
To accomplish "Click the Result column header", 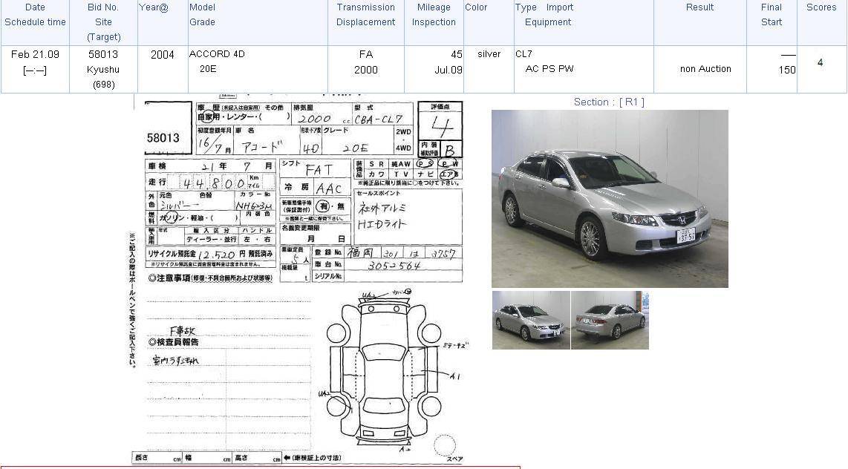I will (699, 7).
